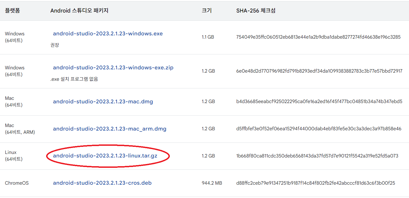Select the 플랫폼 column header
Viewport: 409px width, 198px height.
12,11
